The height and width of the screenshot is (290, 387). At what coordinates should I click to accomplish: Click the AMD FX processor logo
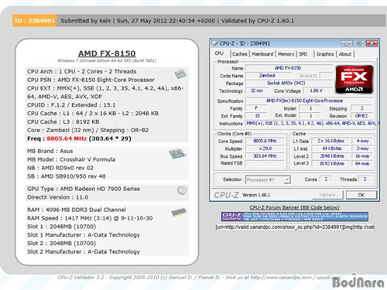[354, 80]
